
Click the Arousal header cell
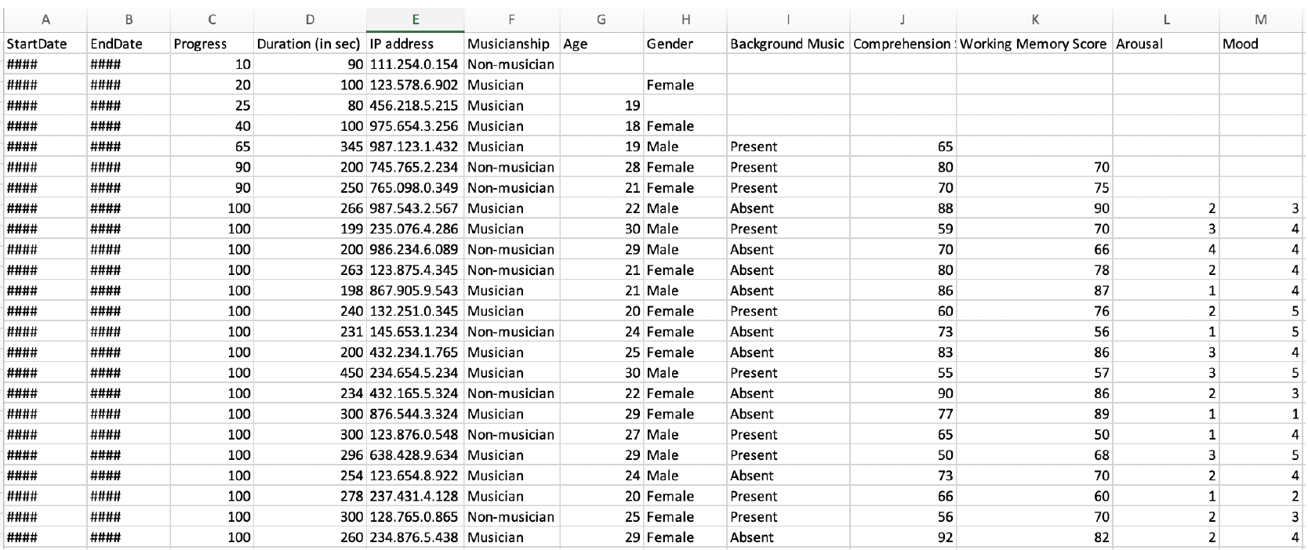click(1166, 44)
